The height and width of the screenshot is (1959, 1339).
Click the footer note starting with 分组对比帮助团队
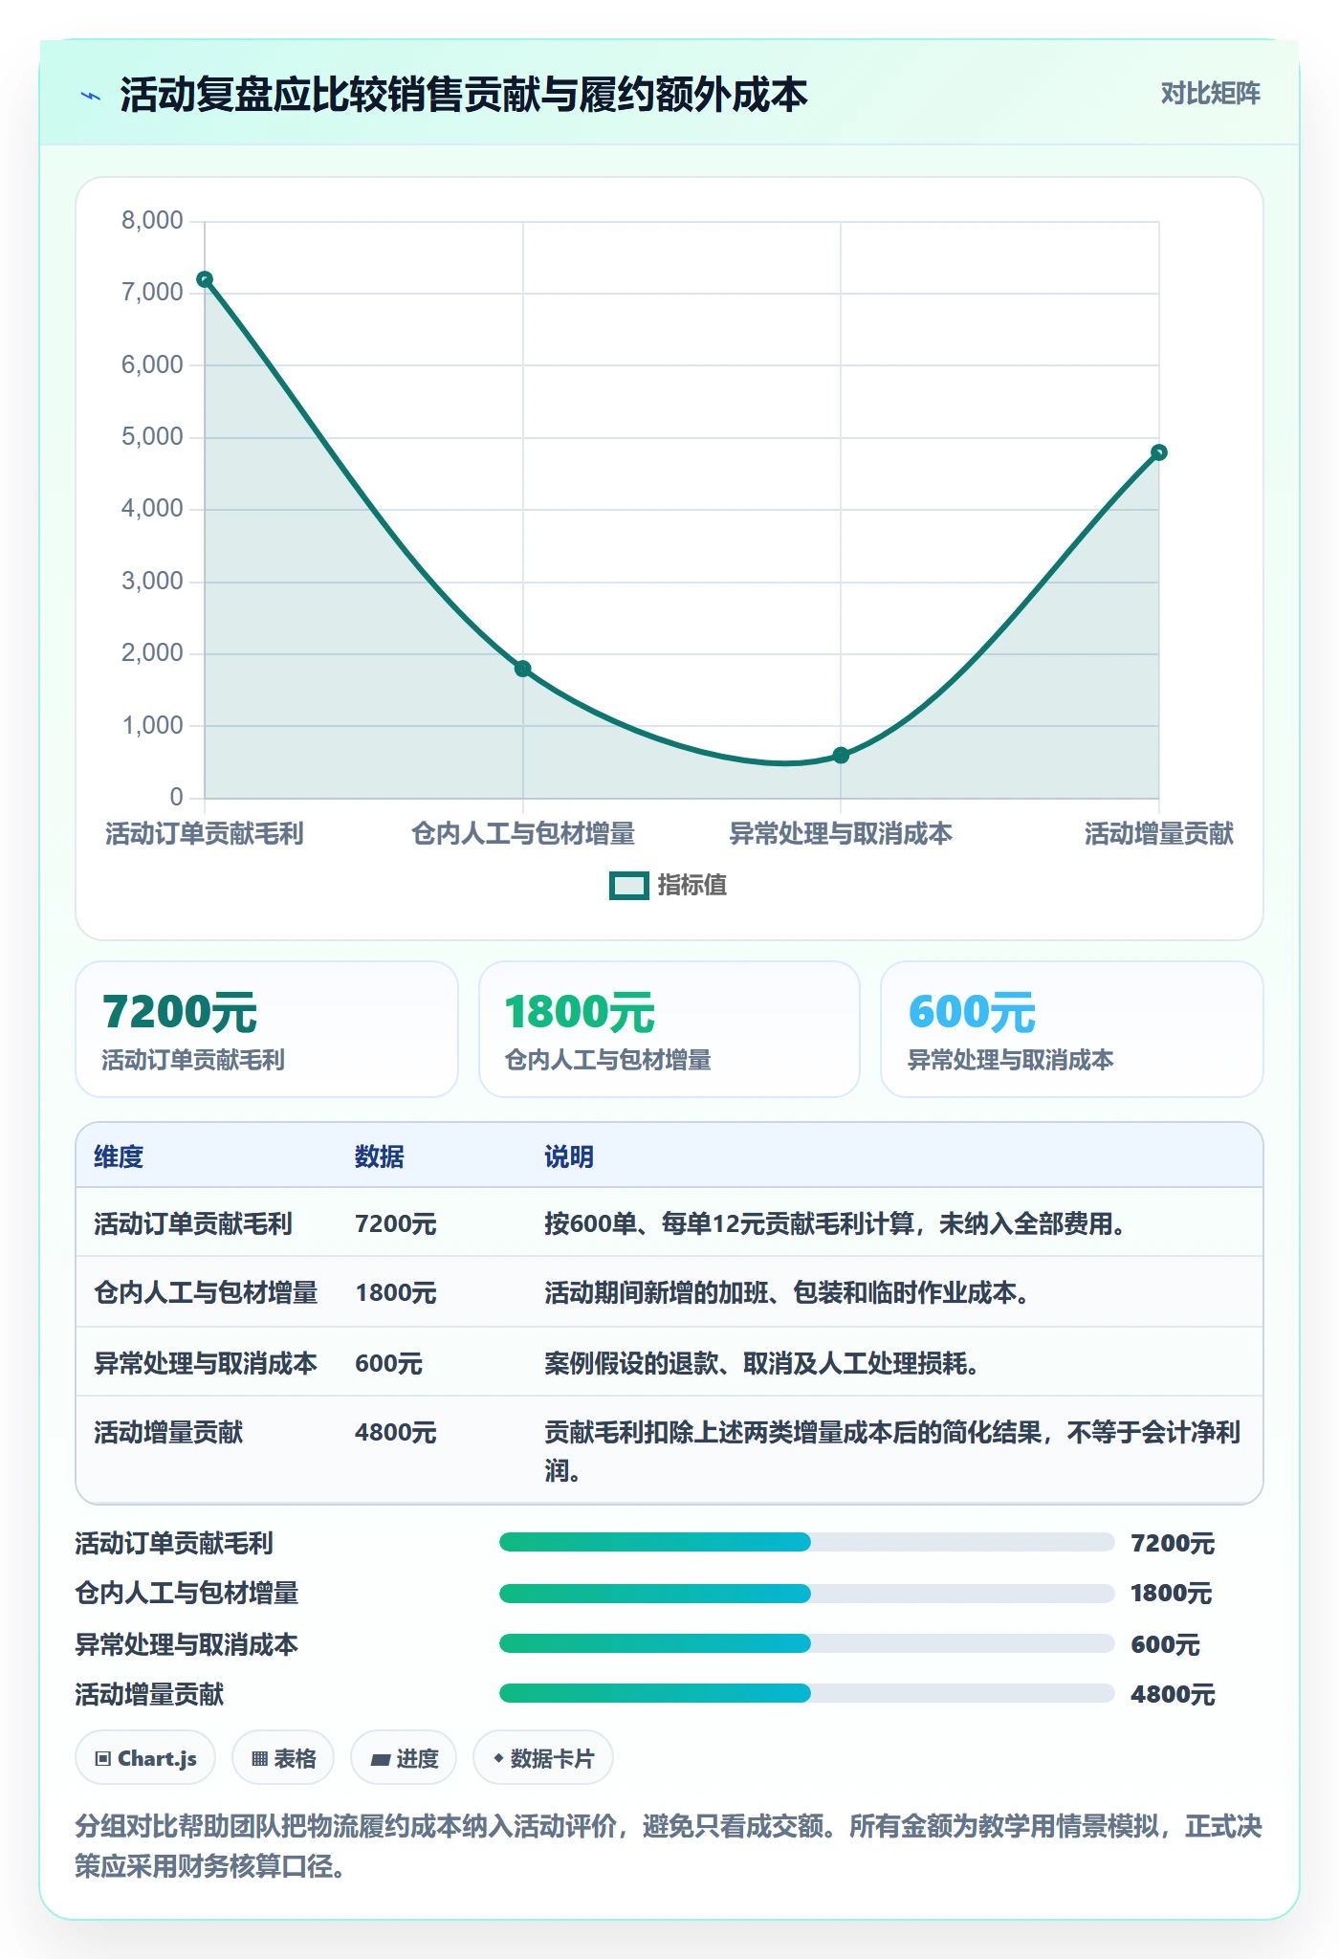pyautogui.click(x=669, y=1846)
